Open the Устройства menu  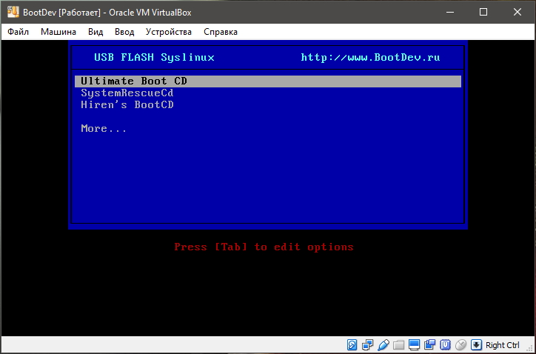(x=169, y=32)
